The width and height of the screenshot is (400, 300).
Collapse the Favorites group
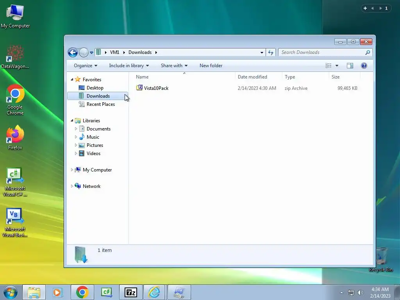coord(72,80)
